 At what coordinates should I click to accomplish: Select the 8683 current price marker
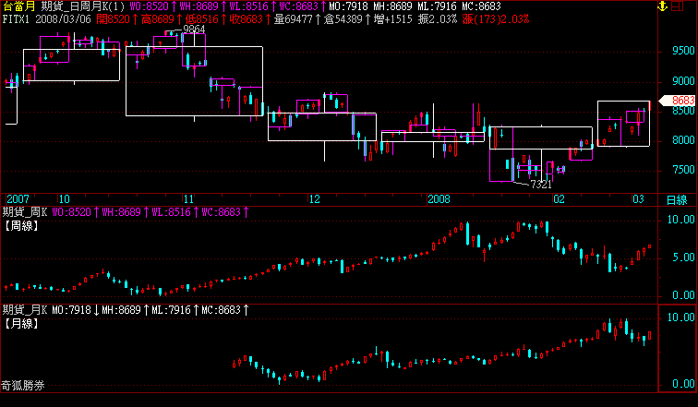[x=677, y=100]
